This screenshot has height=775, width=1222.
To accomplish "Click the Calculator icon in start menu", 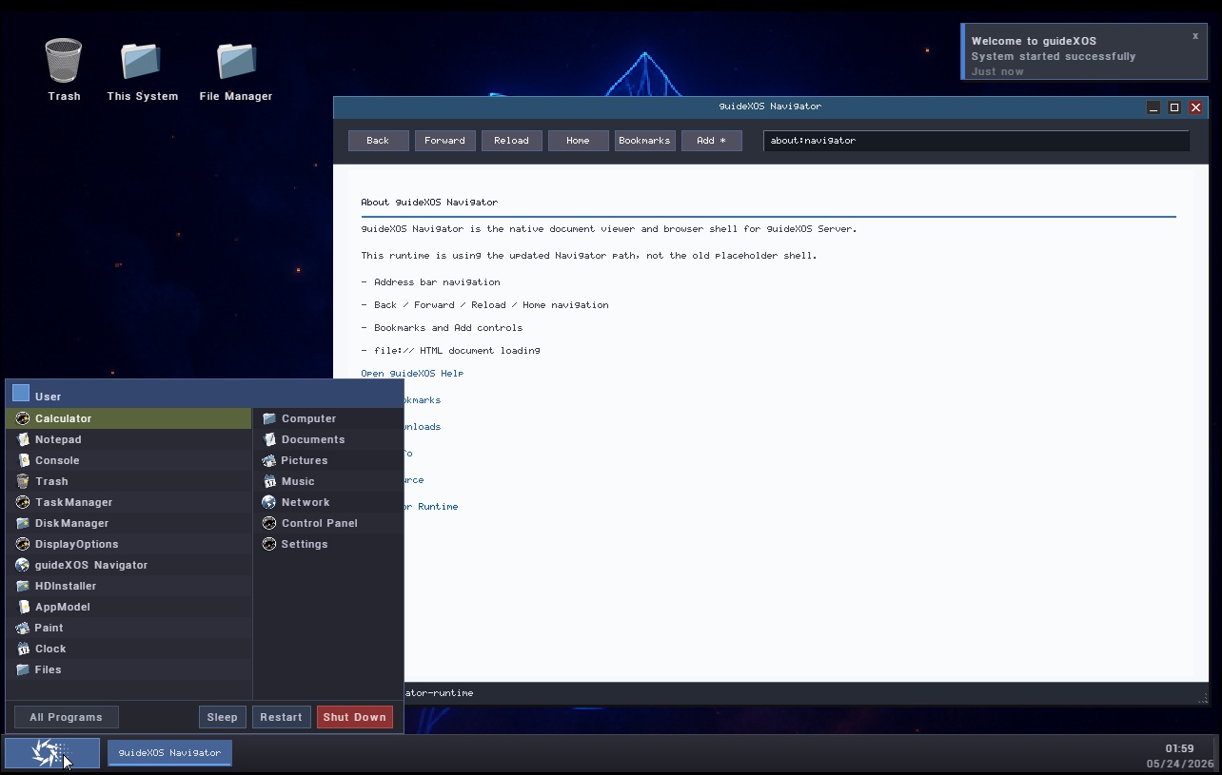I will pos(23,418).
